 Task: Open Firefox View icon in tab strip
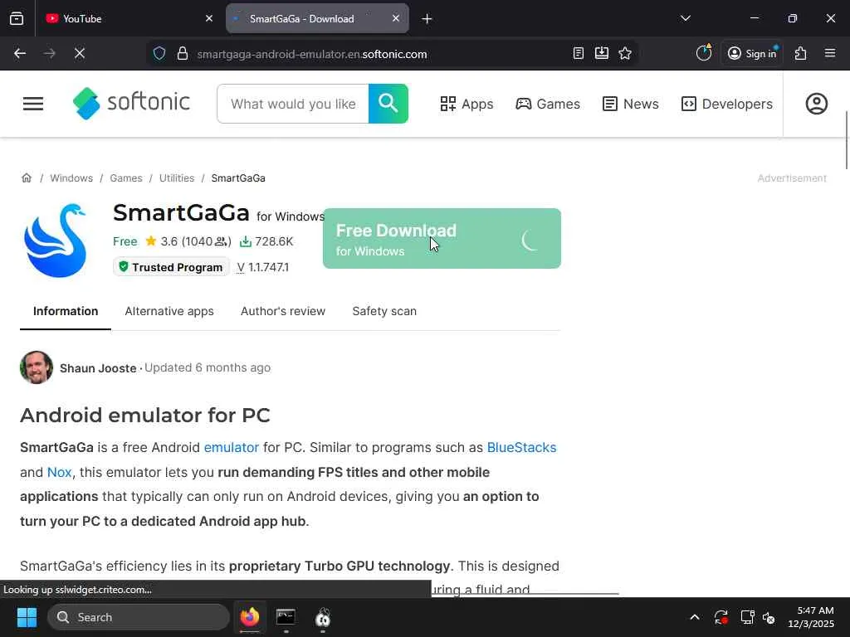(x=17, y=18)
